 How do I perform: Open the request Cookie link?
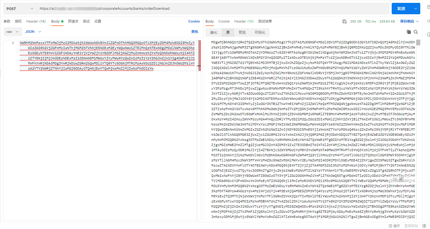194,21
